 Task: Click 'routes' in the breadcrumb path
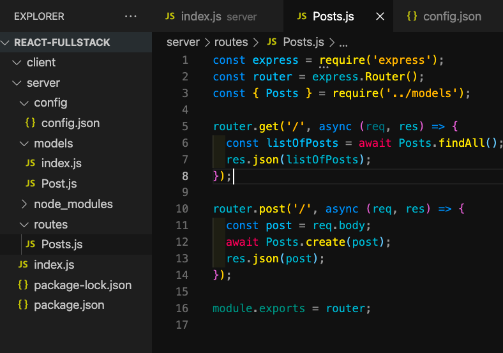coord(231,42)
